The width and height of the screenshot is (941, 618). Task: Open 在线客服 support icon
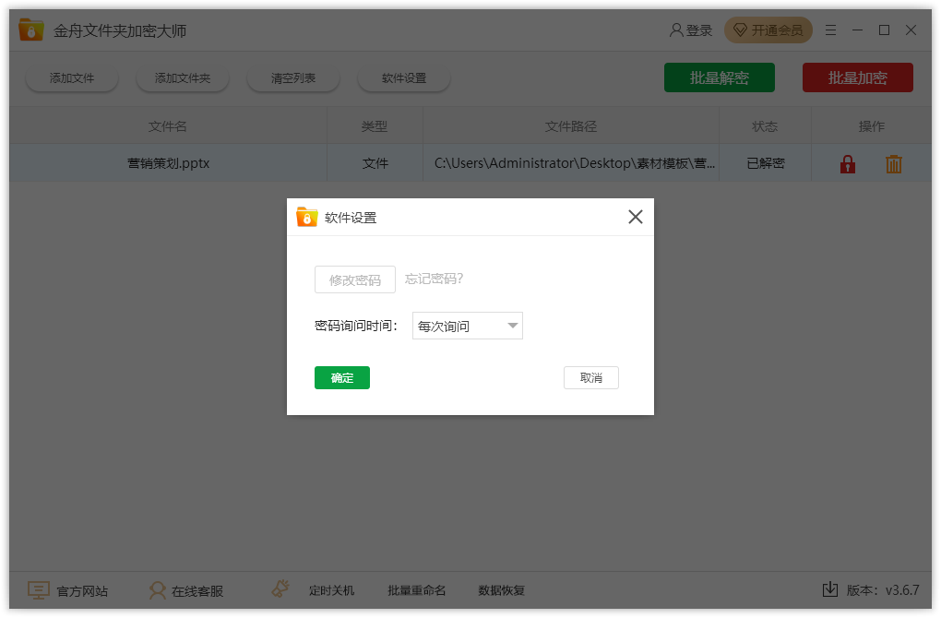pyautogui.click(x=157, y=590)
